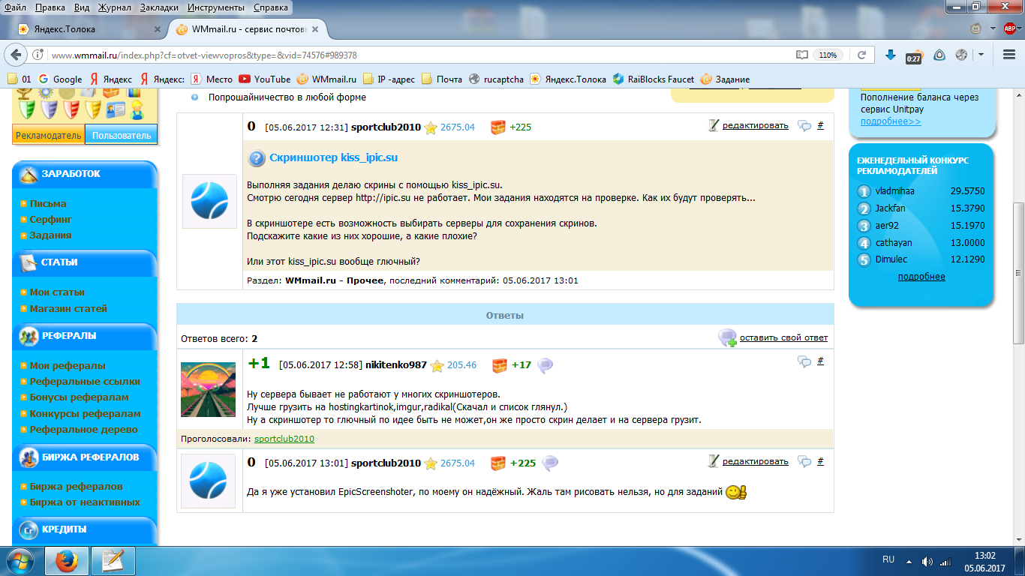Click the 110% zoom indicator
The height and width of the screenshot is (576, 1025).
(828, 55)
